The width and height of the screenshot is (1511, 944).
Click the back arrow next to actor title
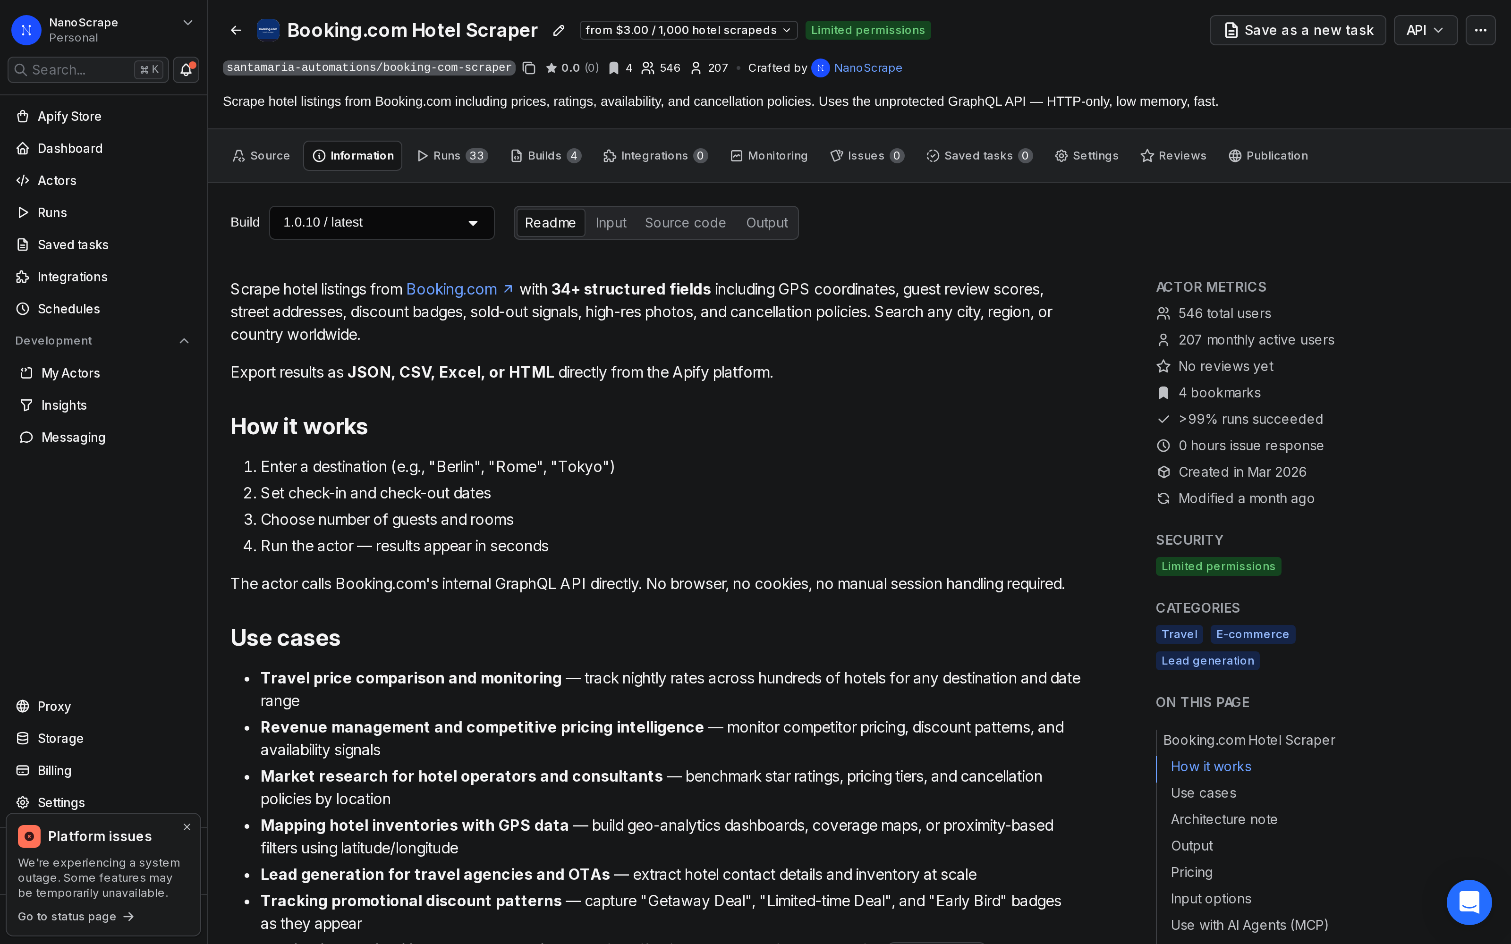236,30
